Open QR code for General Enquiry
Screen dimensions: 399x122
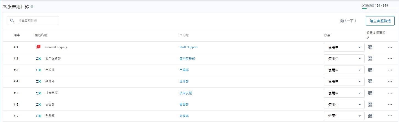point(370,47)
